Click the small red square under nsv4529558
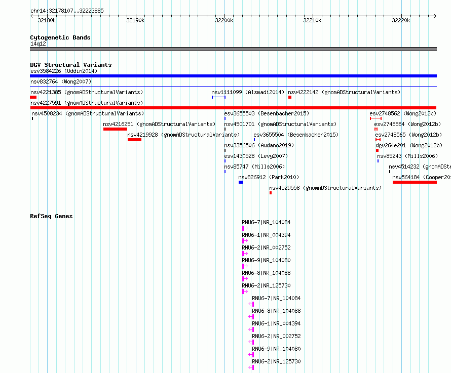This screenshot has height=373, width=451. pyautogui.click(x=271, y=193)
